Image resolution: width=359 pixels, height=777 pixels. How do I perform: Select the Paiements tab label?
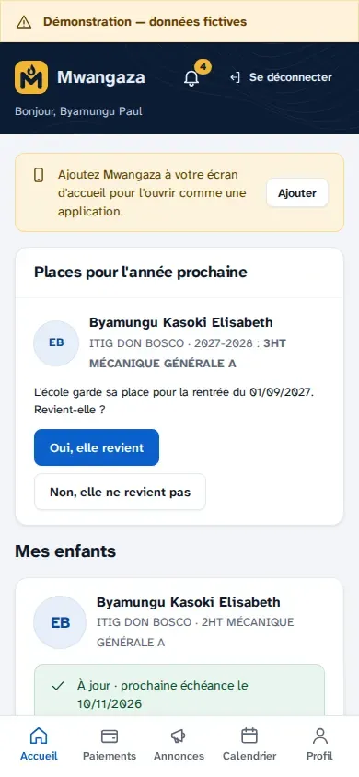click(109, 756)
